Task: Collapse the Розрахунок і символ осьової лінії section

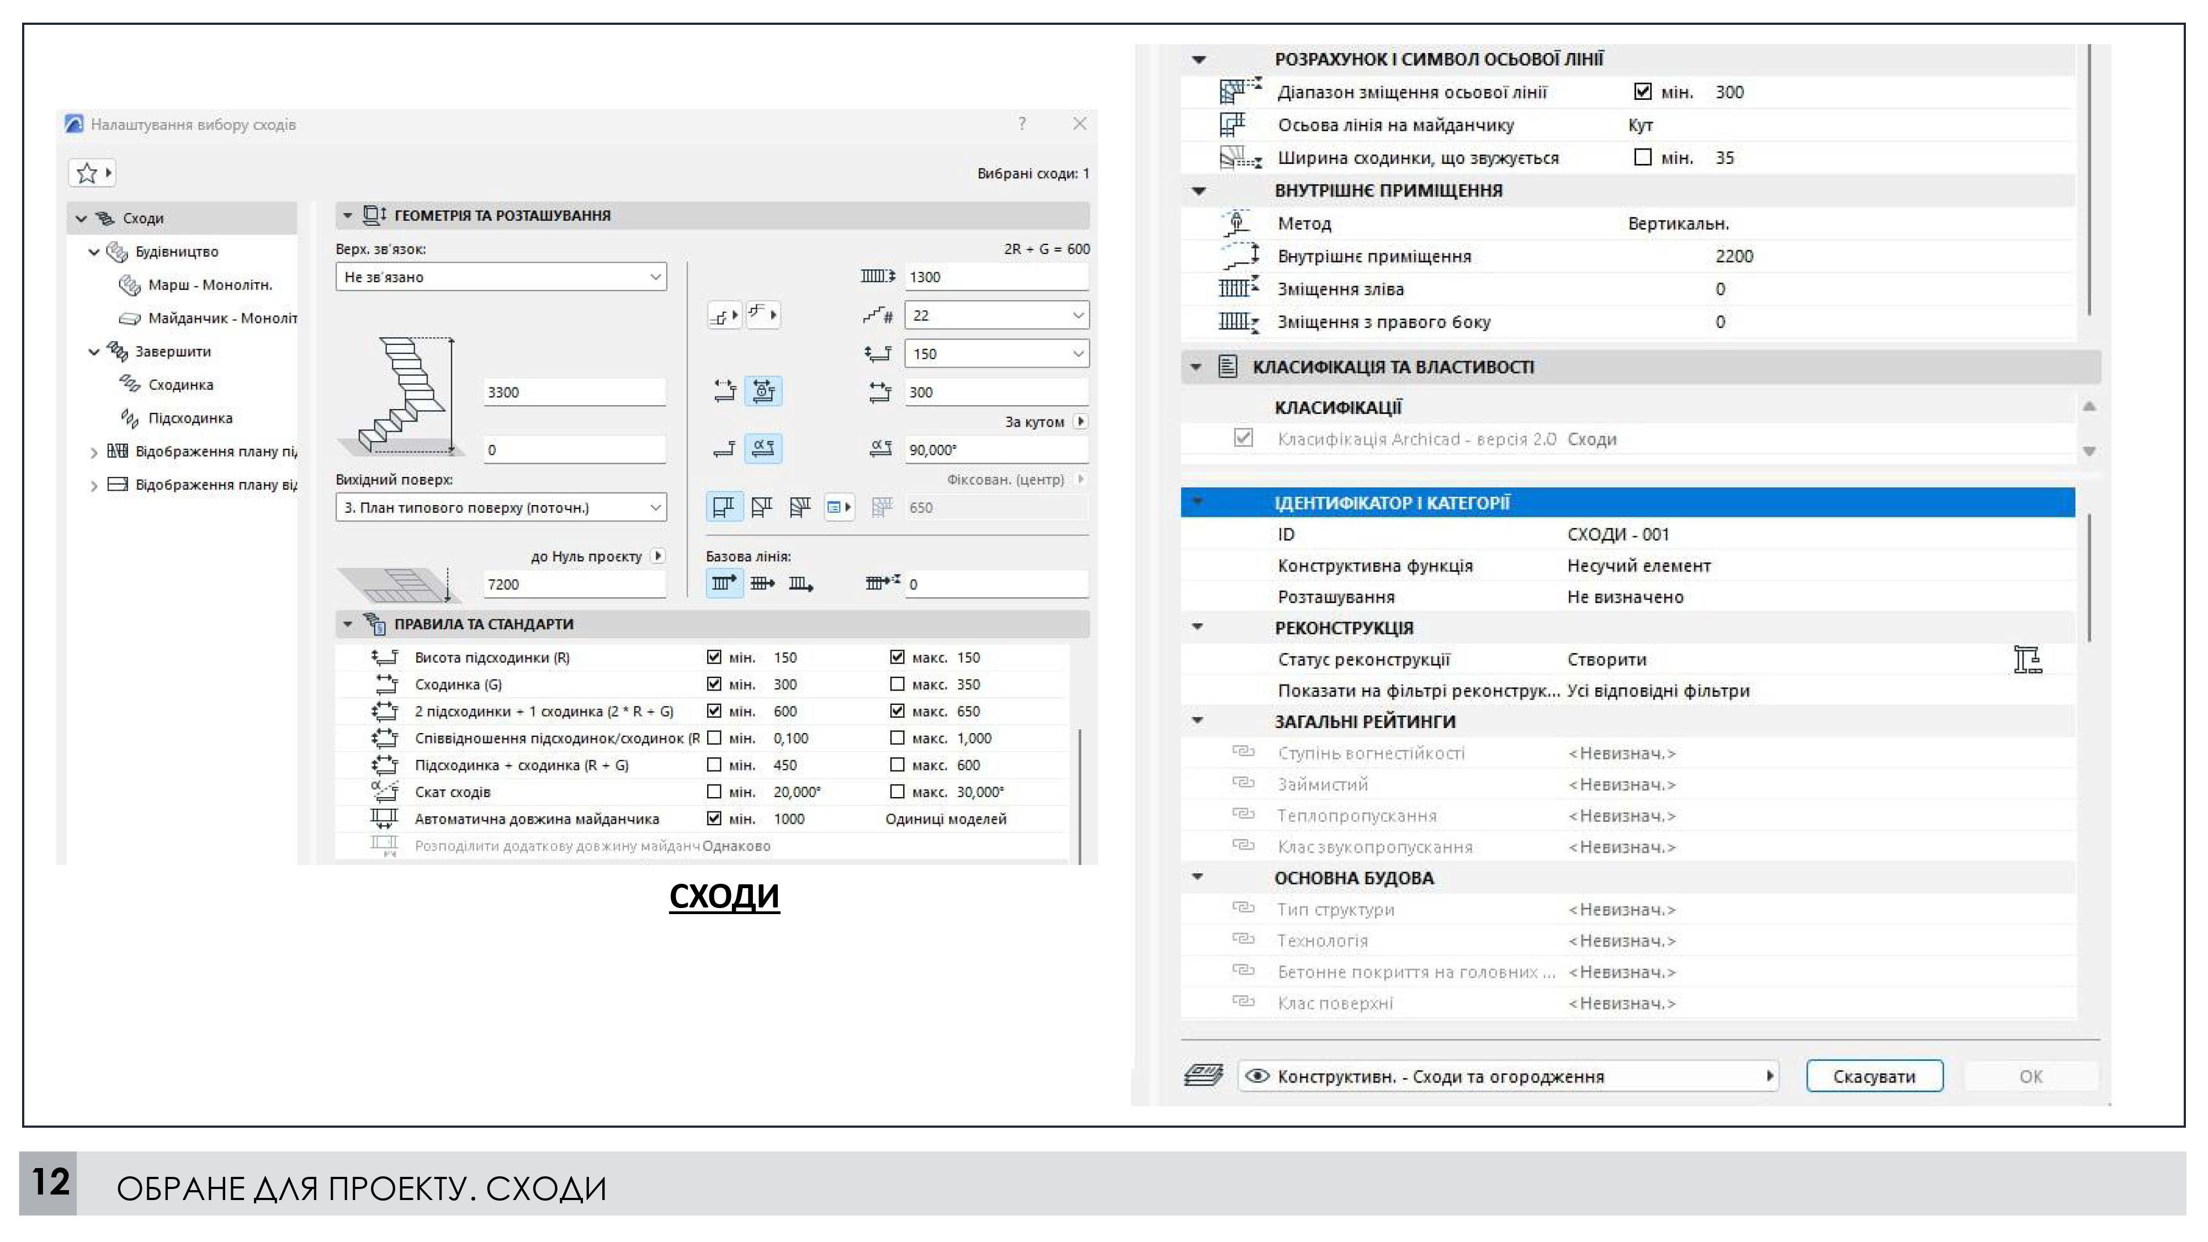Action: pyautogui.click(x=1199, y=59)
